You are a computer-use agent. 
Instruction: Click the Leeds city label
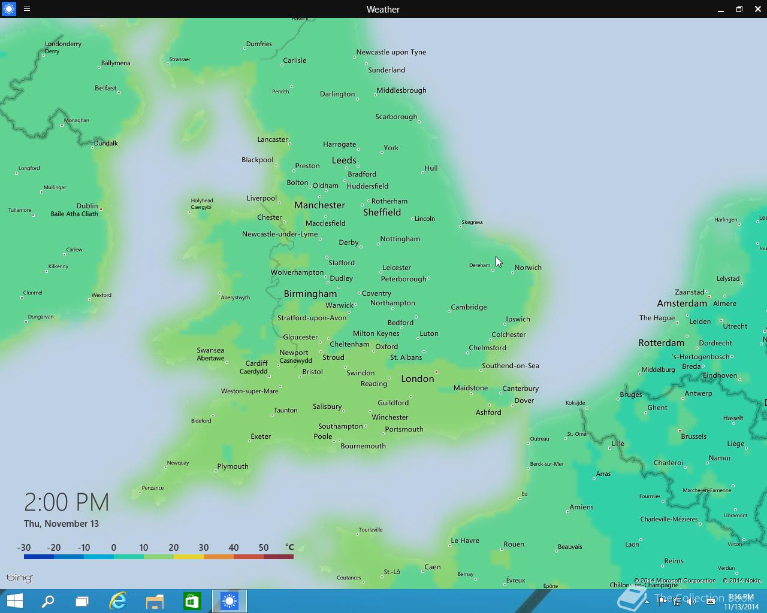click(344, 160)
